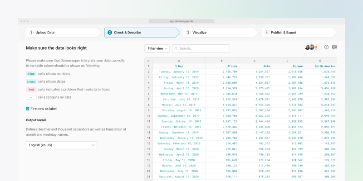Click cell Wednesday, January 15, 2020

179,138
